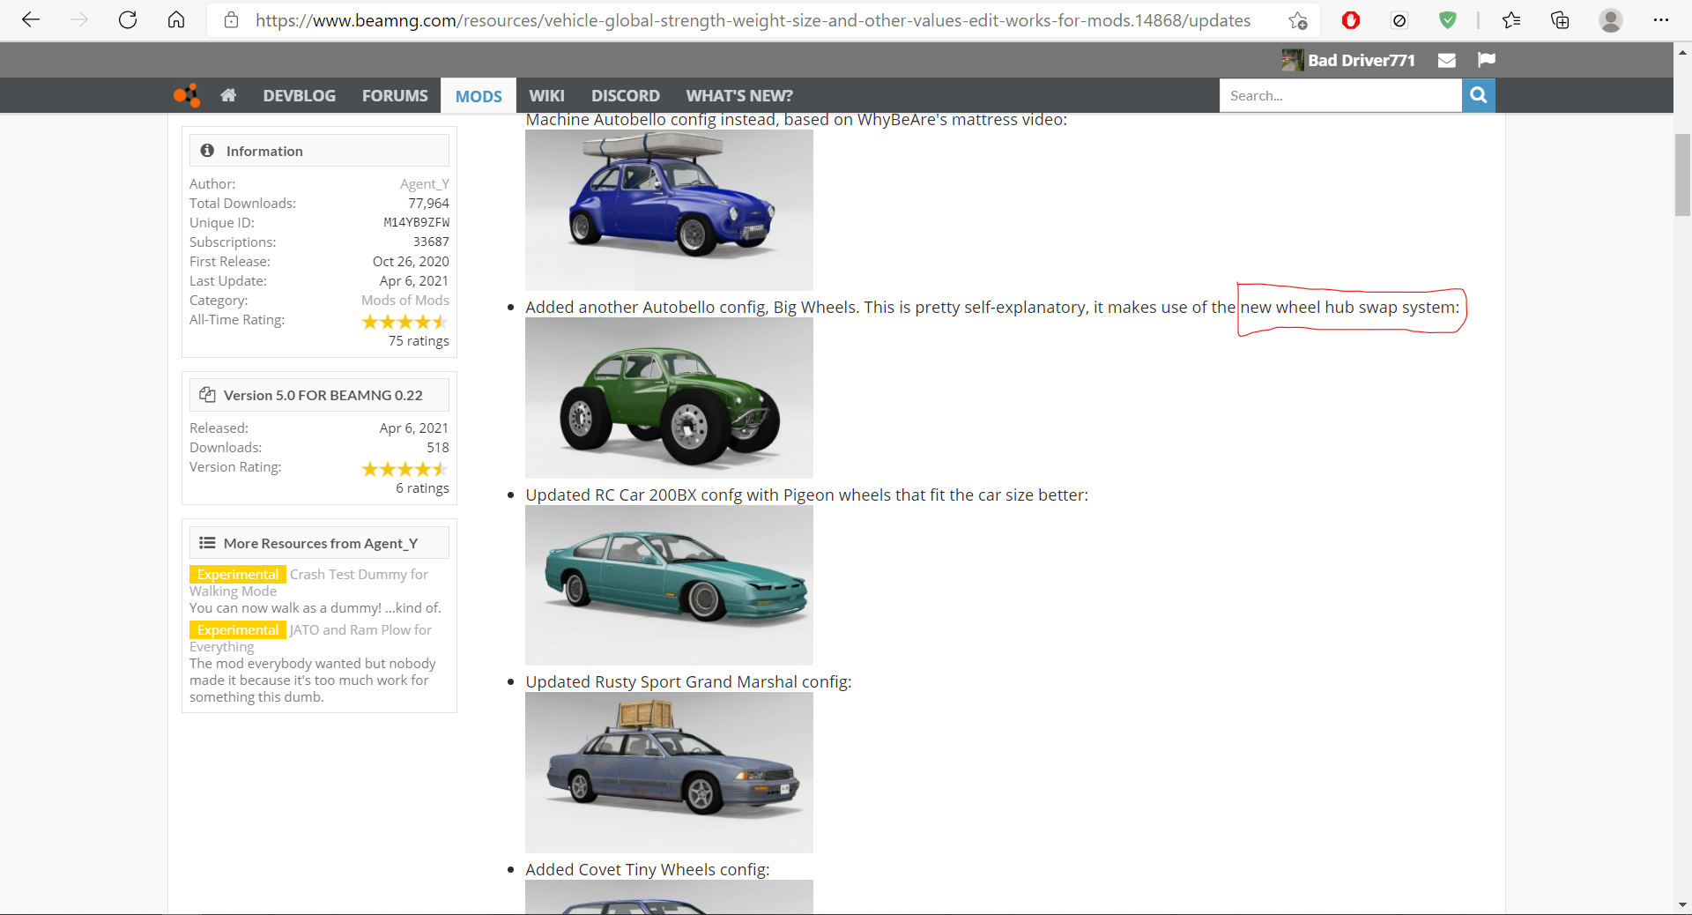
Task: Click the Information panel info icon
Action: click(x=207, y=151)
